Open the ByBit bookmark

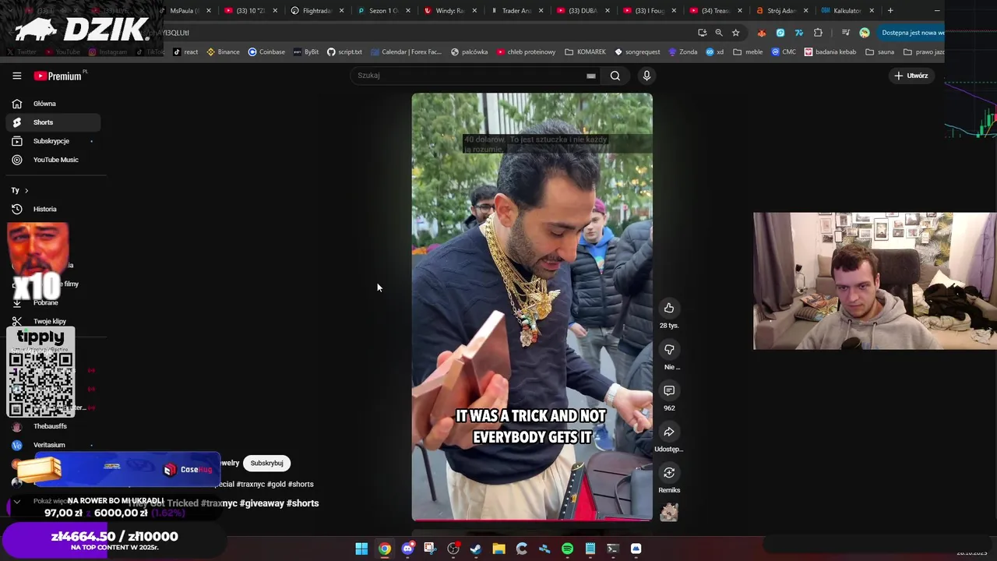pyautogui.click(x=306, y=52)
